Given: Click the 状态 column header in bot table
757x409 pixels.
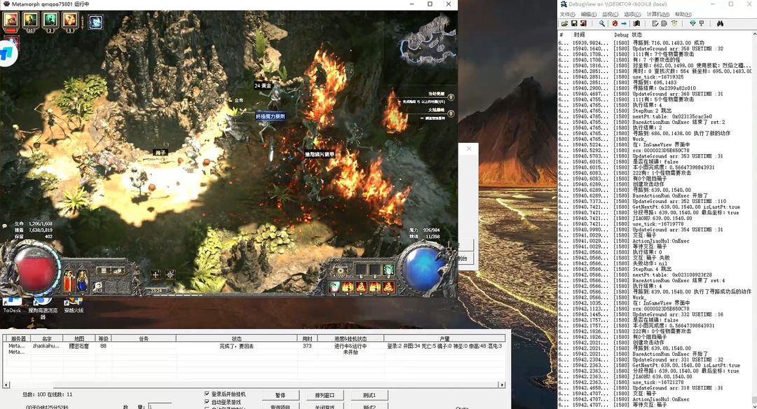Looking at the screenshot, I should (237, 338).
